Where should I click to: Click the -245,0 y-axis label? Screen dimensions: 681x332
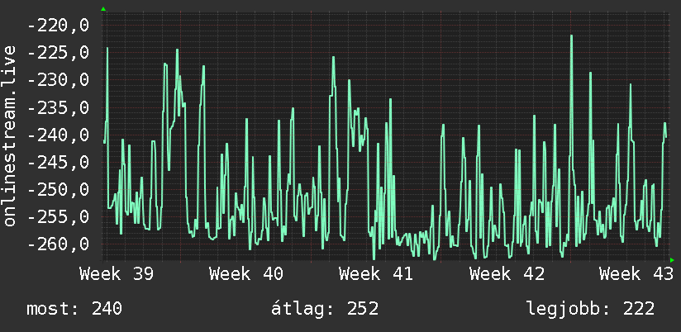coord(58,163)
